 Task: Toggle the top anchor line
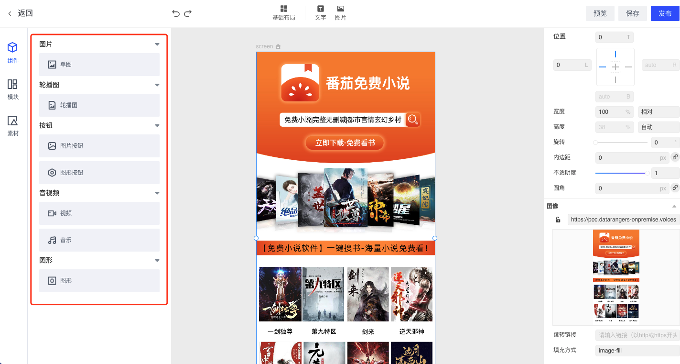coord(615,54)
